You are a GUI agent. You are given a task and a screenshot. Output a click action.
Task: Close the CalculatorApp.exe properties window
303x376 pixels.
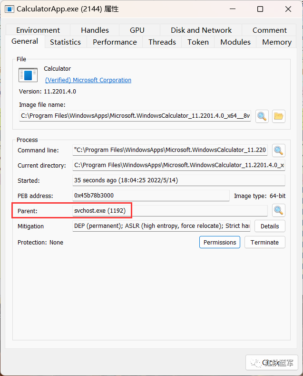pyautogui.click(x=288, y=9)
